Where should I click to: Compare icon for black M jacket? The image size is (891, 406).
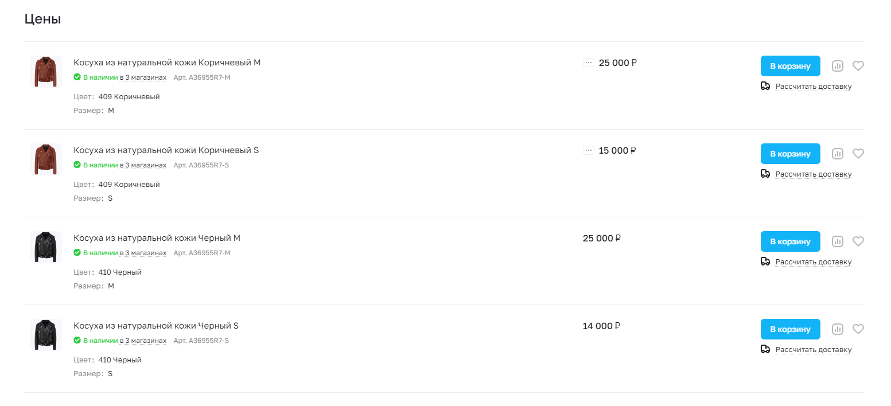pyautogui.click(x=837, y=241)
